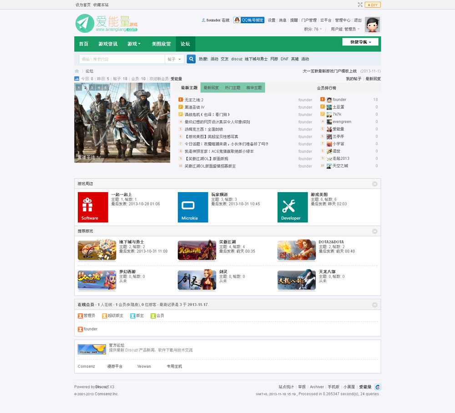Open the DOTA2&DOTA game banner
The height and width of the screenshot is (413, 455).
(297, 250)
